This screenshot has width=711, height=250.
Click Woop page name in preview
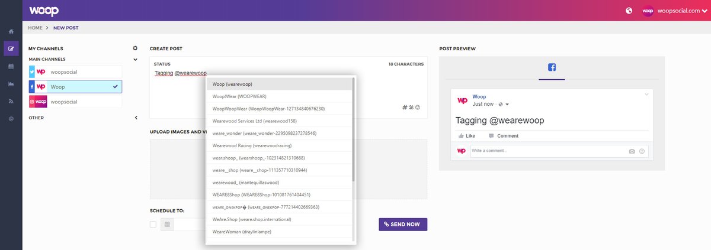[x=479, y=97]
